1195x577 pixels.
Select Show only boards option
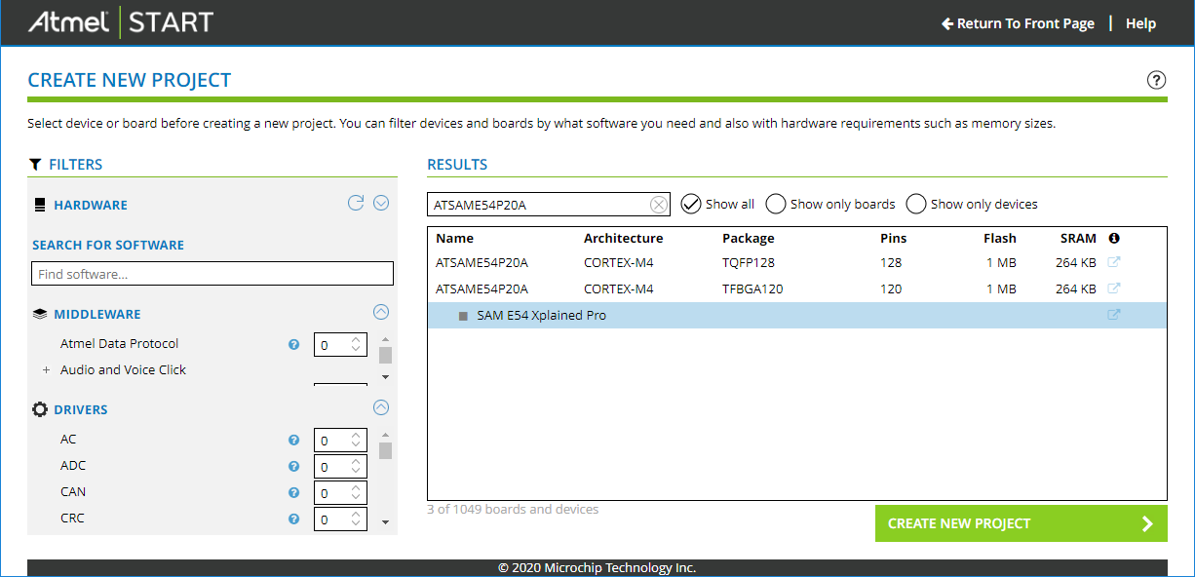pyautogui.click(x=776, y=204)
